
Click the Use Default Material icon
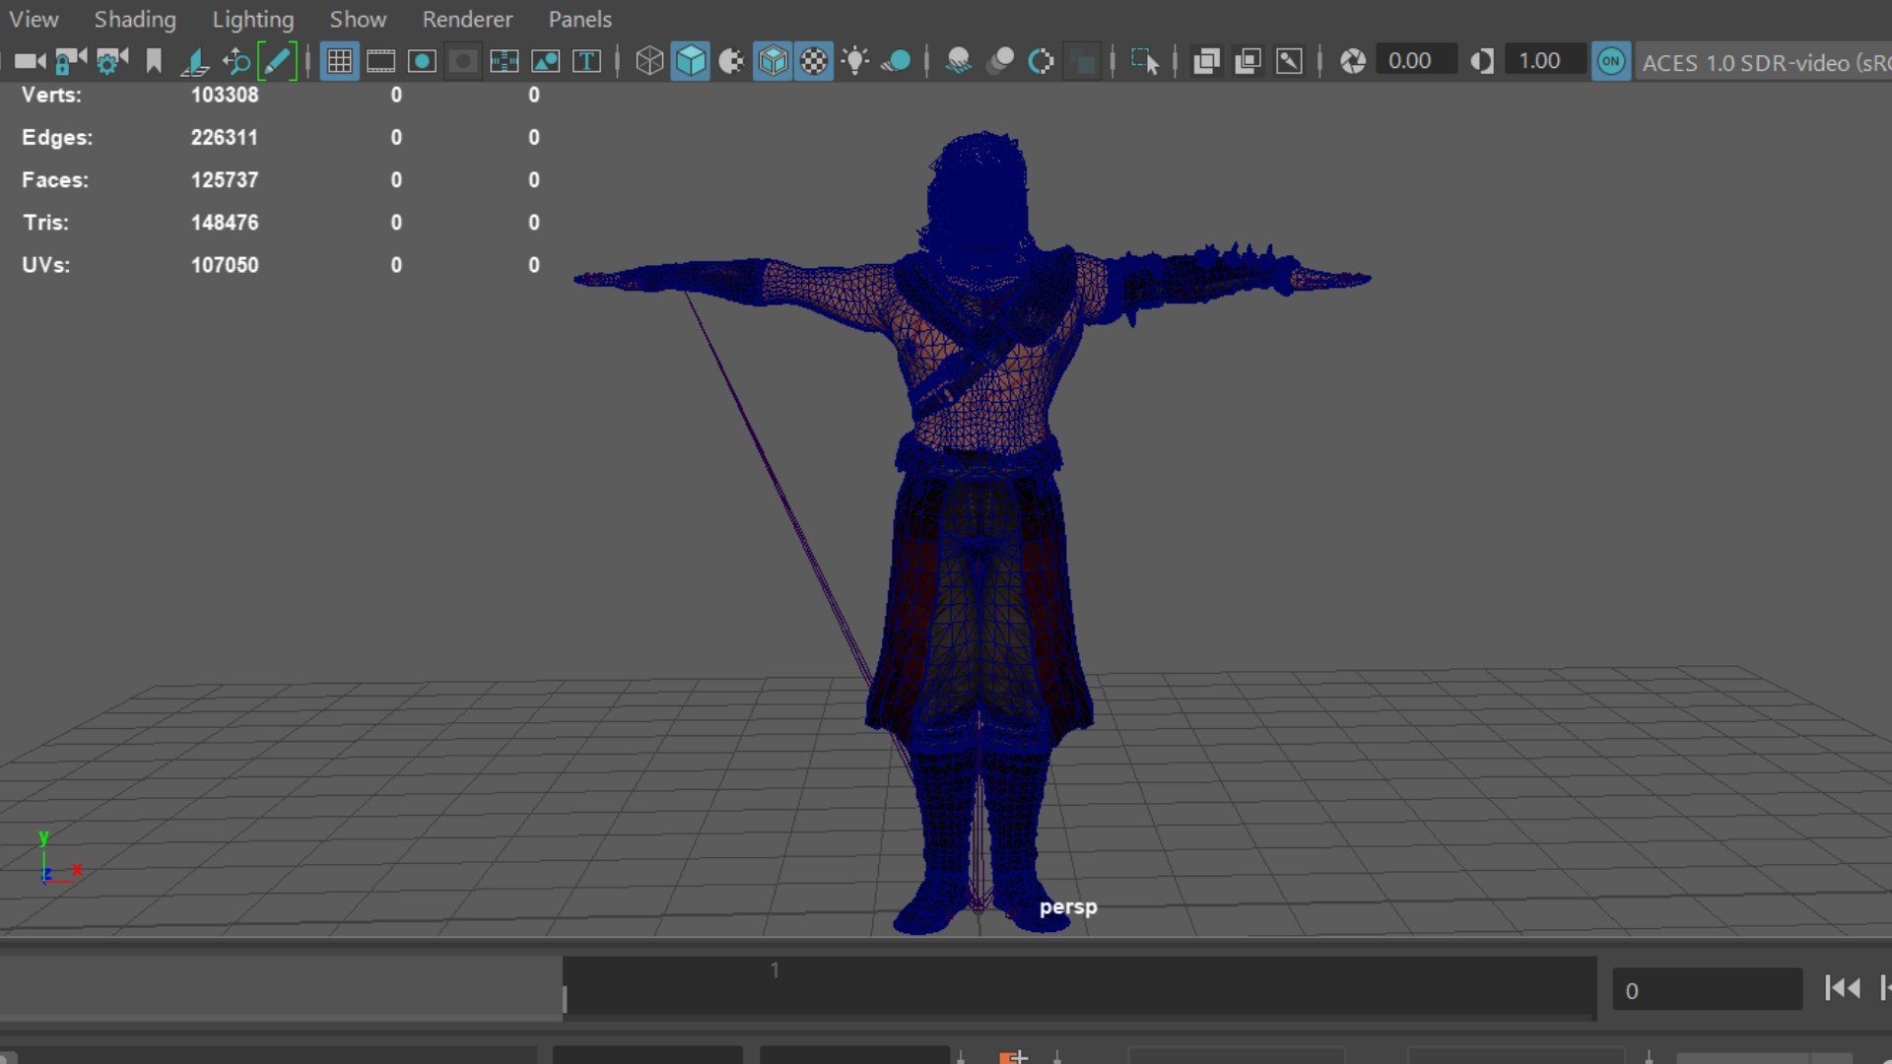coord(731,61)
